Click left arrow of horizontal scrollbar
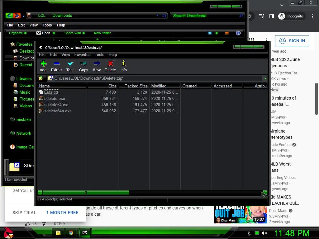Screen dimensions: 319x239 pos(40,192)
